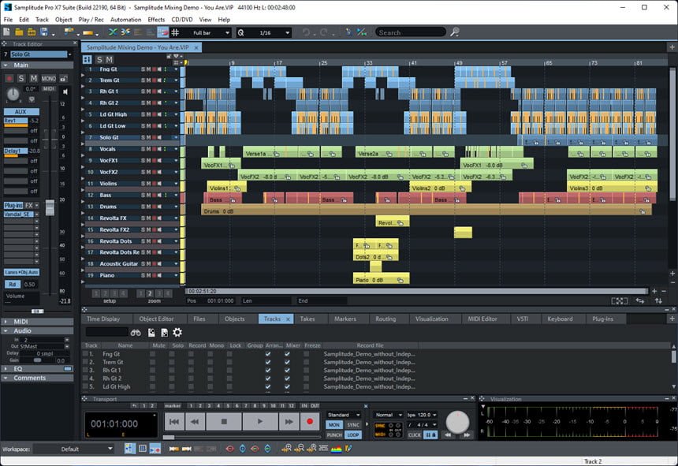Click the track header view icon above track list
The image size is (678, 466).
(87, 60)
